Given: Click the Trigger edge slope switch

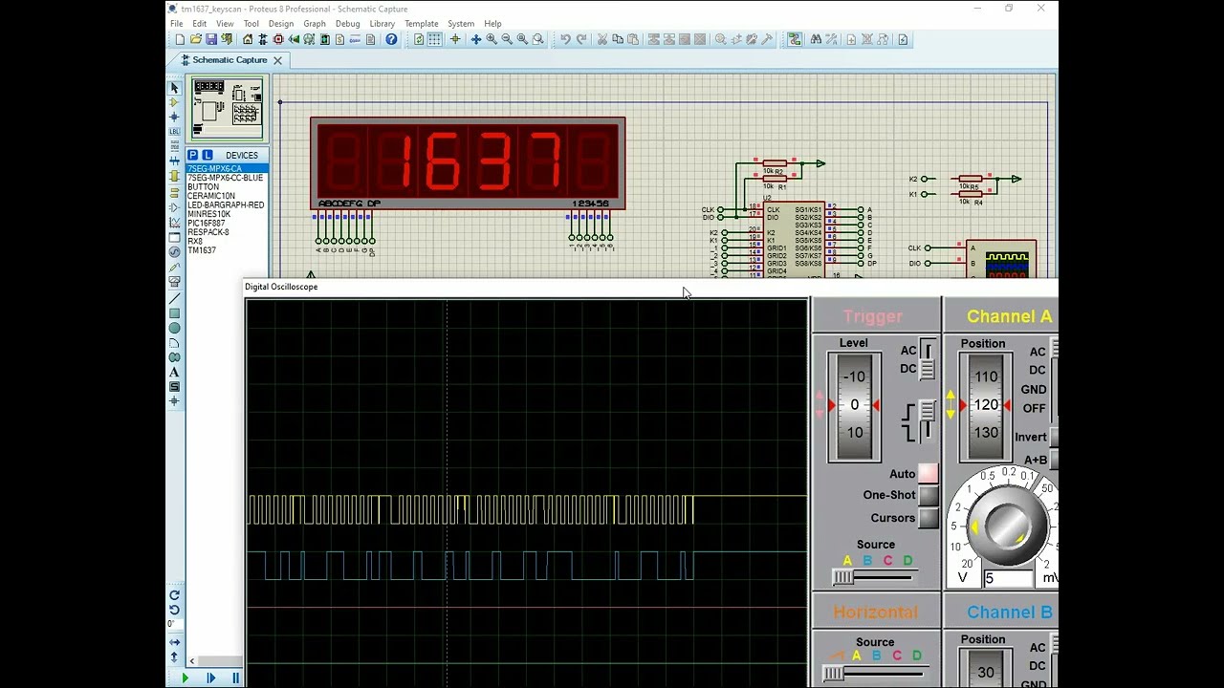Looking at the screenshot, I should click(927, 420).
